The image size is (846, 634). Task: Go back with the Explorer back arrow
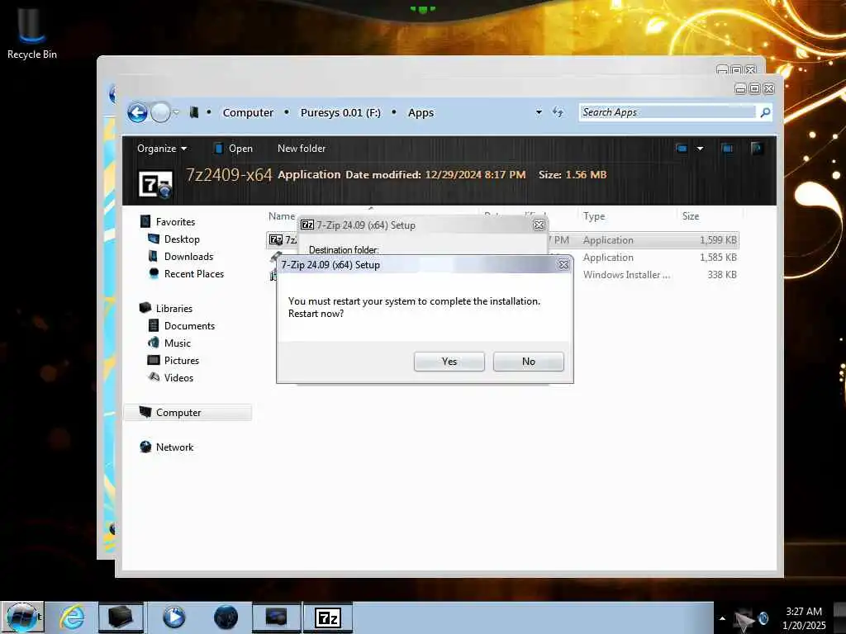138,112
